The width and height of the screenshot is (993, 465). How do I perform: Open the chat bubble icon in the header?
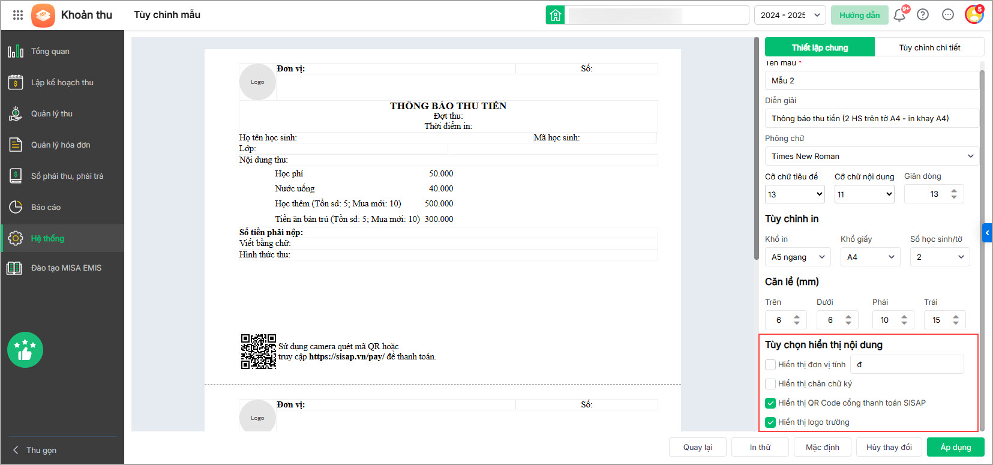pos(948,15)
